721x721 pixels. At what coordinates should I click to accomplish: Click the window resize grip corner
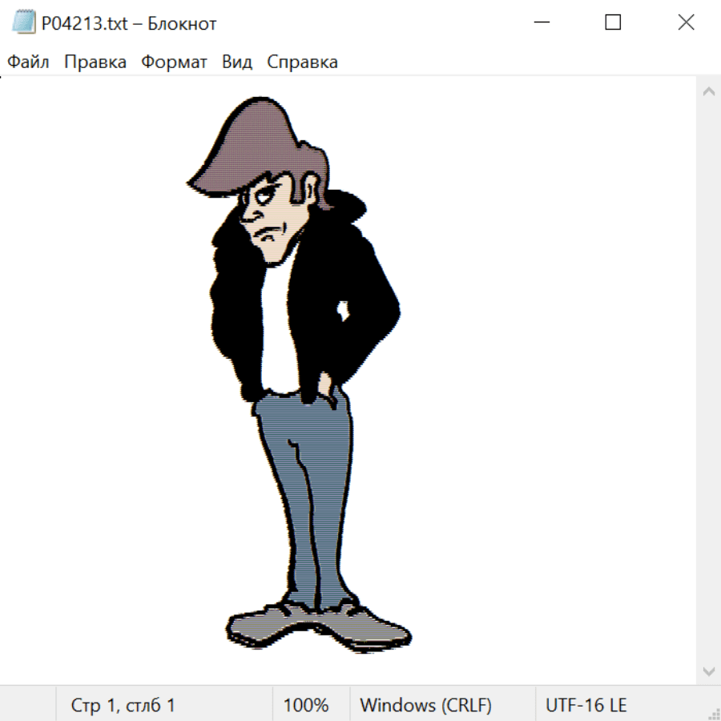714,714
